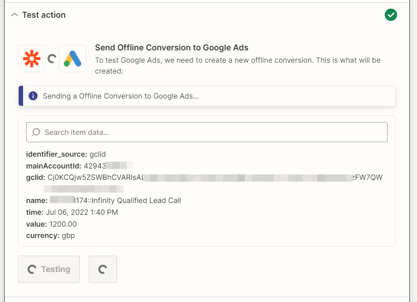Click 'Send Offline Conversion to Google Ads' title

point(171,48)
